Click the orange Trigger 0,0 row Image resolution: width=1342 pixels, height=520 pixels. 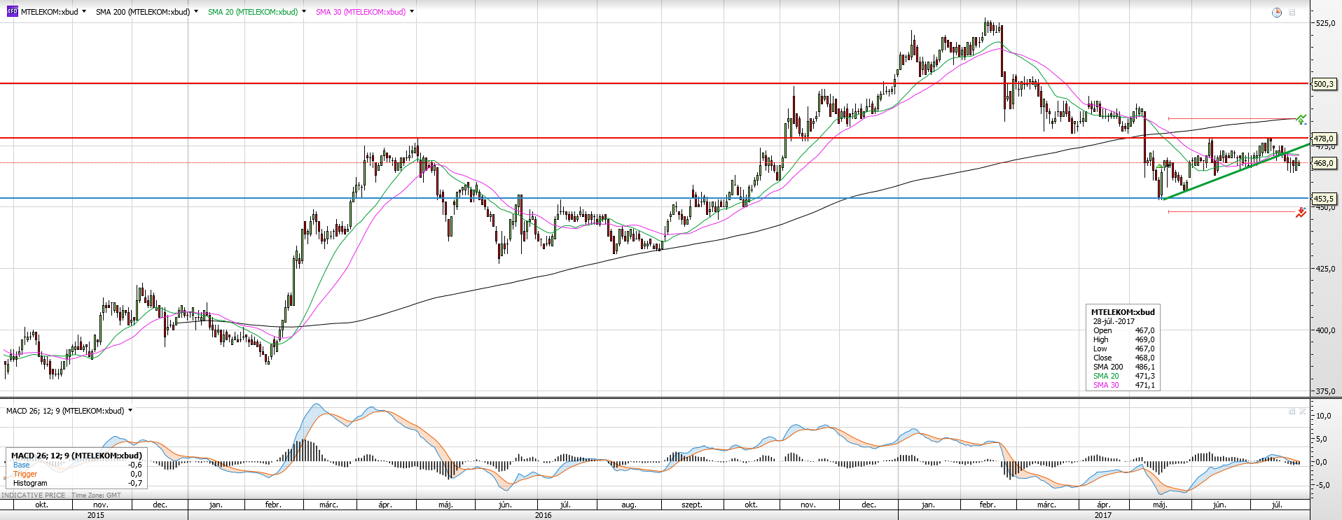[77, 474]
